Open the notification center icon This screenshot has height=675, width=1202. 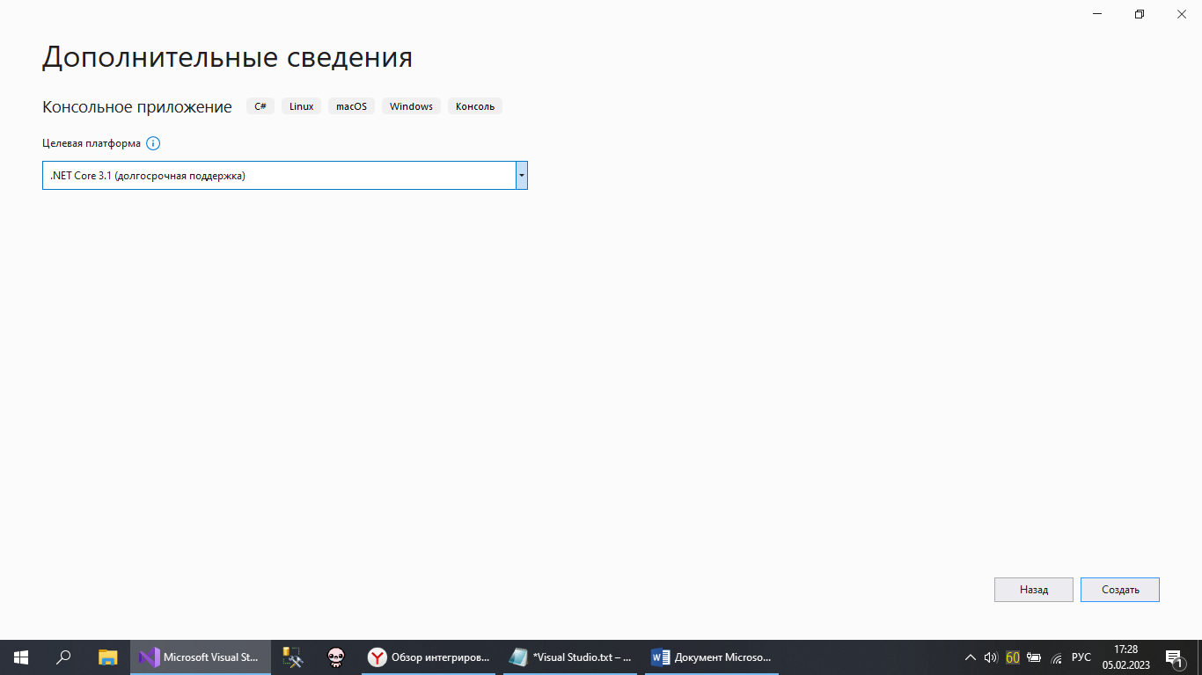coord(1173,657)
